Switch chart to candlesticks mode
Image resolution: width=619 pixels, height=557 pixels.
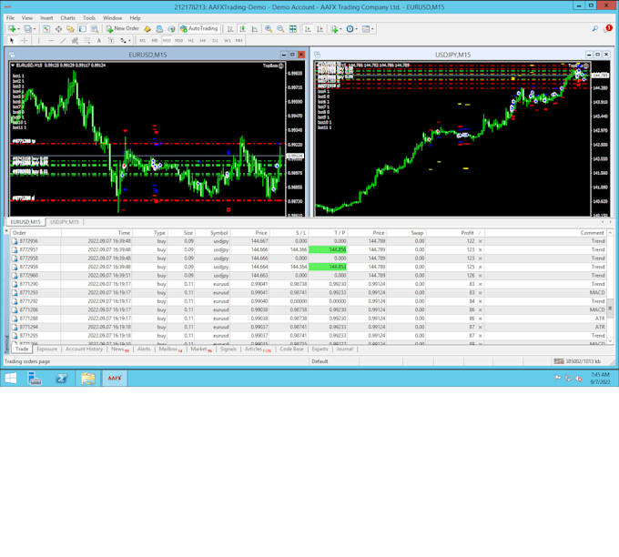(x=242, y=29)
